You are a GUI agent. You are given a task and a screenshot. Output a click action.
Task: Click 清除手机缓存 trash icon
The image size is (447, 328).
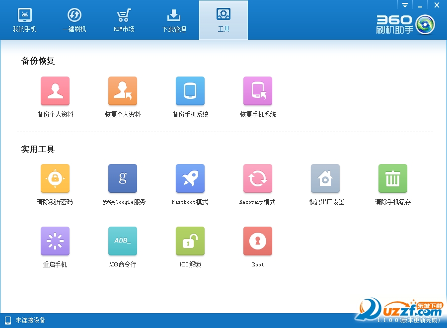[x=393, y=178]
